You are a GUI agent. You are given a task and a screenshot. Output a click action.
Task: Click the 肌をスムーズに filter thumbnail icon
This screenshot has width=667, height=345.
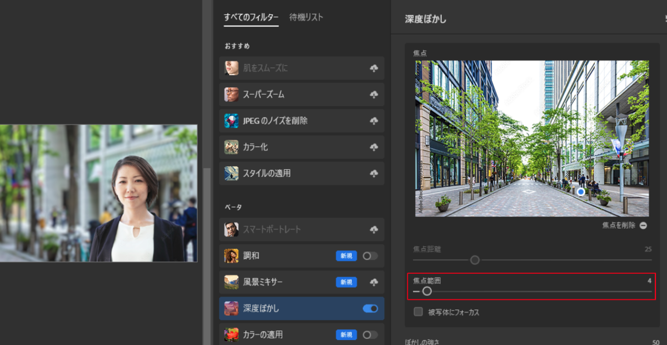click(231, 68)
